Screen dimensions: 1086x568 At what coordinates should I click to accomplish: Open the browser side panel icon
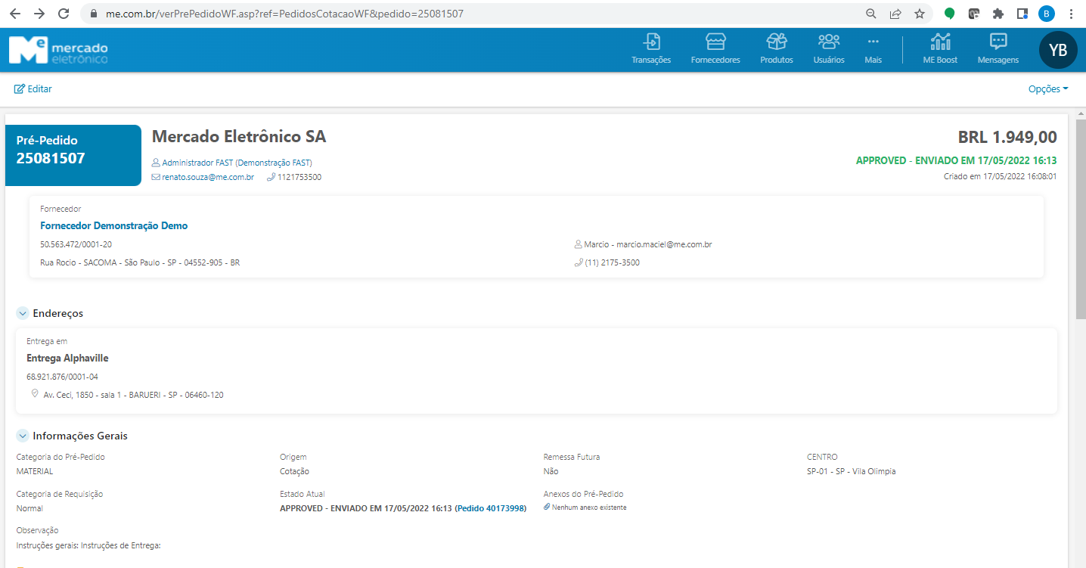coord(1022,14)
